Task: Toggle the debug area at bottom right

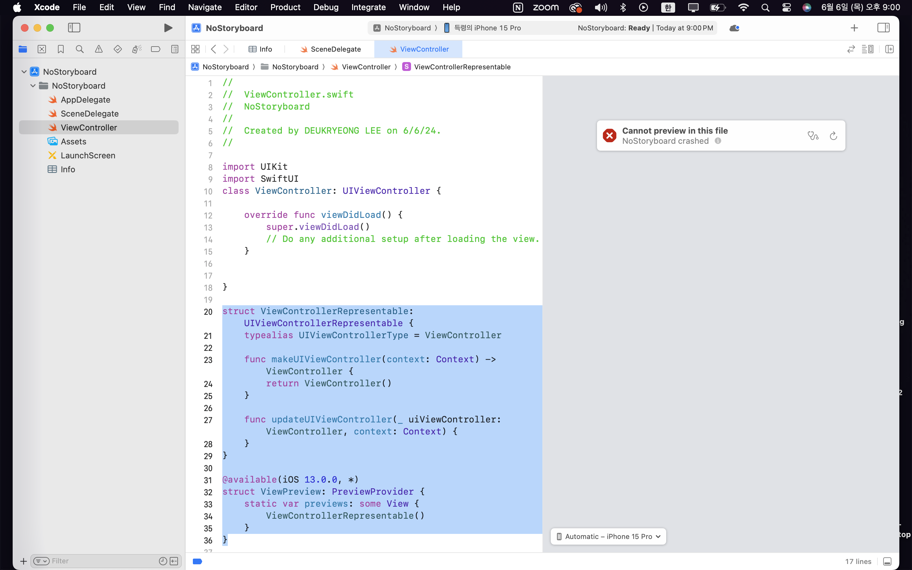Action: pyautogui.click(x=887, y=561)
